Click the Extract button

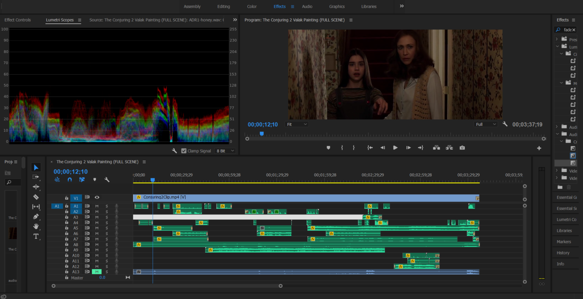[x=449, y=148]
